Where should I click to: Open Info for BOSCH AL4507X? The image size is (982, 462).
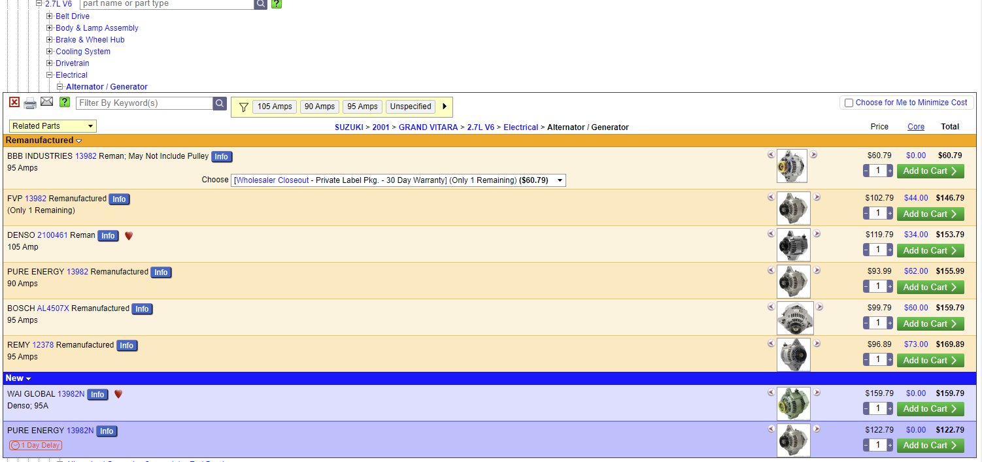click(x=142, y=309)
